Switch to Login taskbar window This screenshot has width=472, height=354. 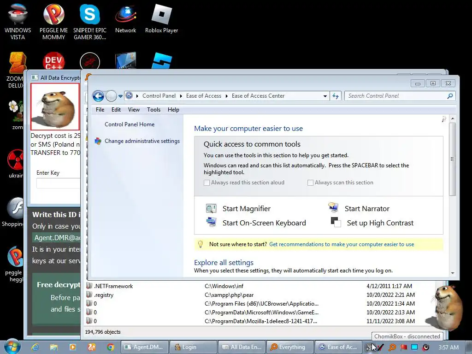(193, 347)
